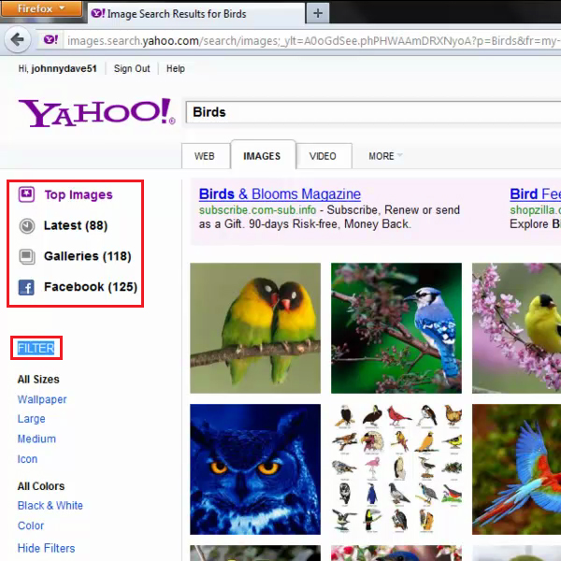Click the Birds search input field
The image size is (561, 561).
(373, 112)
